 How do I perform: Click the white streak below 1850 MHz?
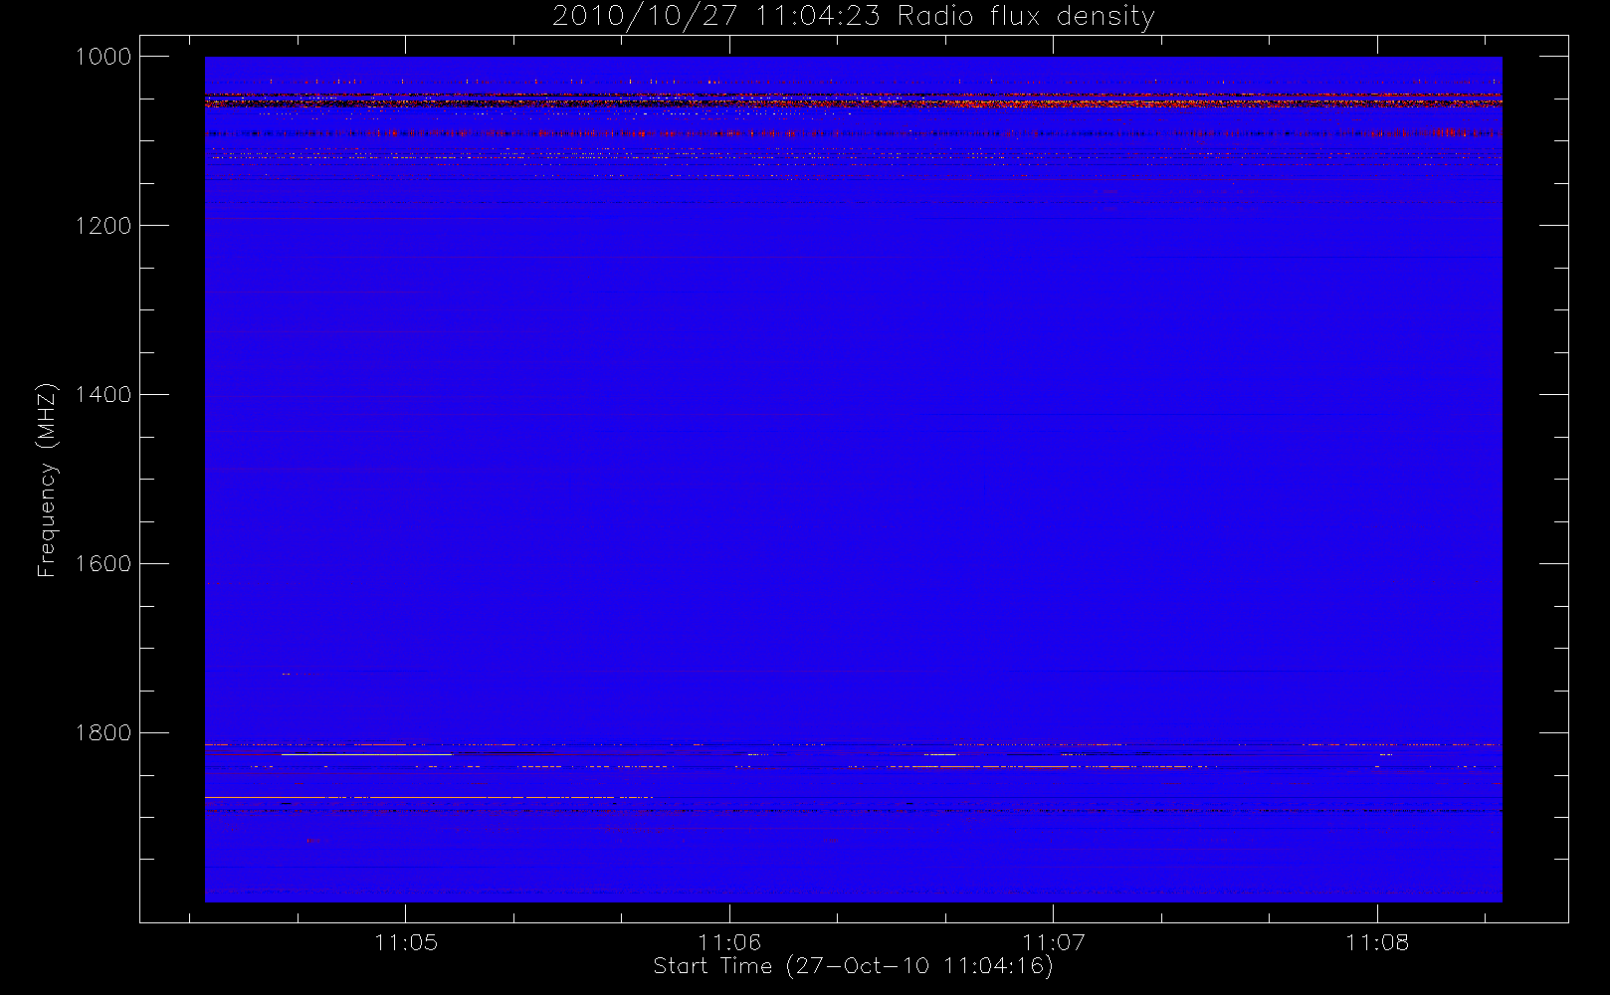click(429, 797)
